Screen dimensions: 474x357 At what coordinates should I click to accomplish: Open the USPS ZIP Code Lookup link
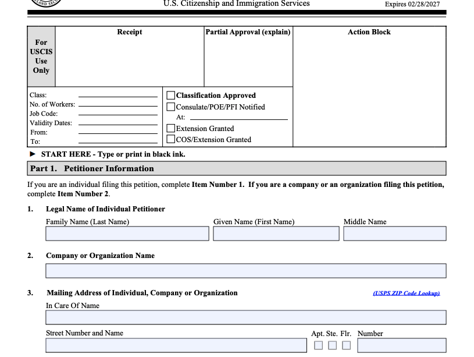(407, 293)
